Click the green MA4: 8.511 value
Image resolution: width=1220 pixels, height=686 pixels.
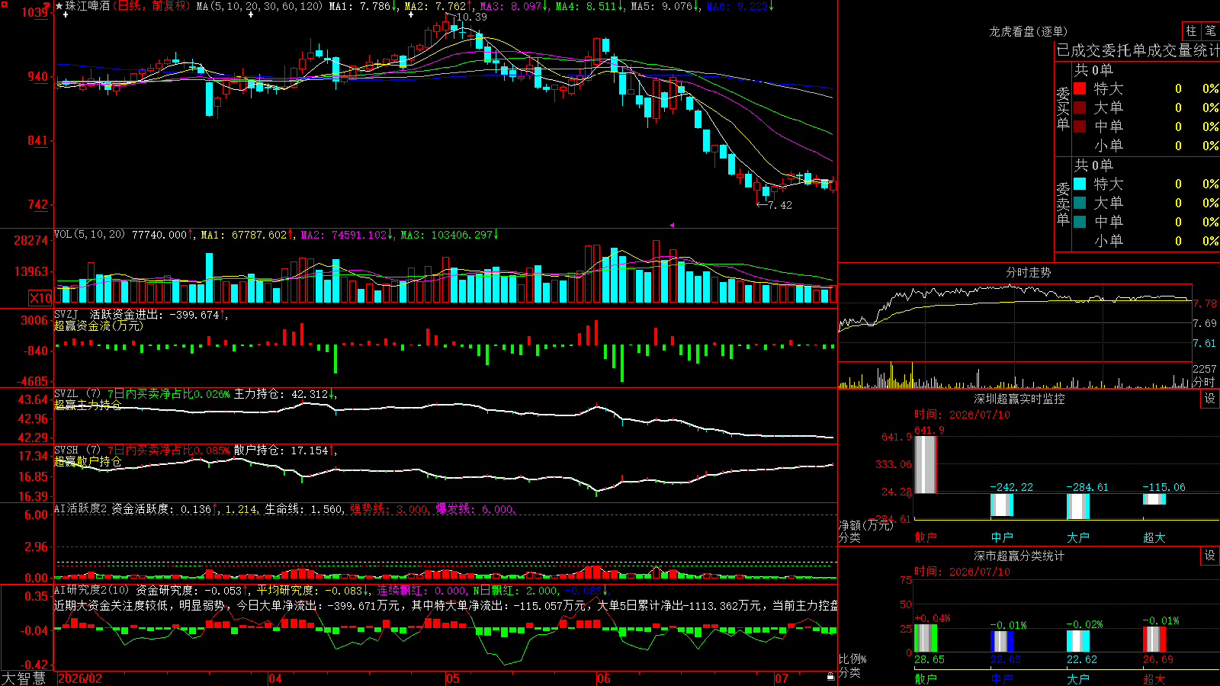tap(589, 6)
